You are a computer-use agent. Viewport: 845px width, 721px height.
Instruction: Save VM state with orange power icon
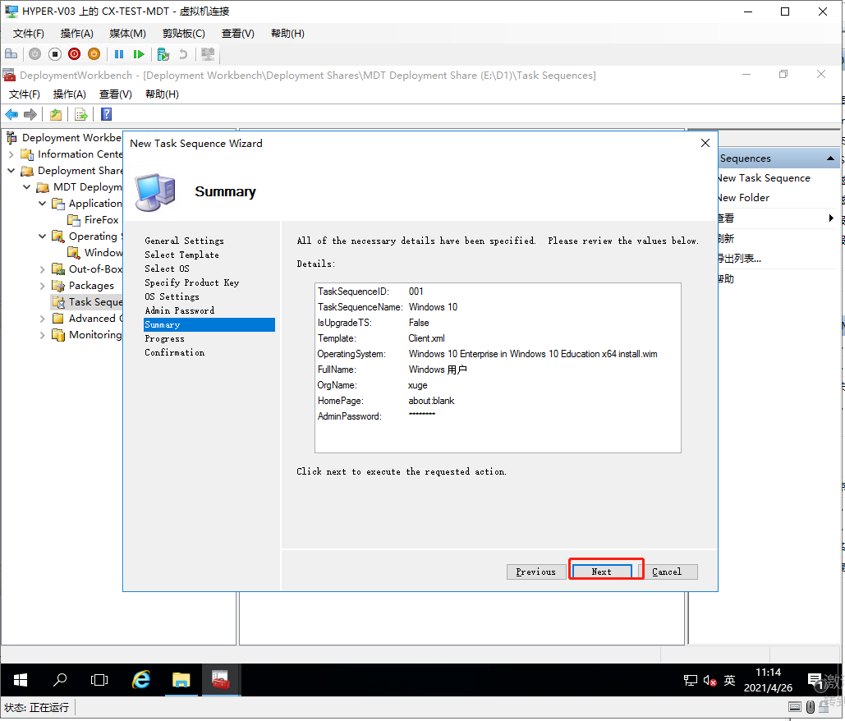point(94,54)
